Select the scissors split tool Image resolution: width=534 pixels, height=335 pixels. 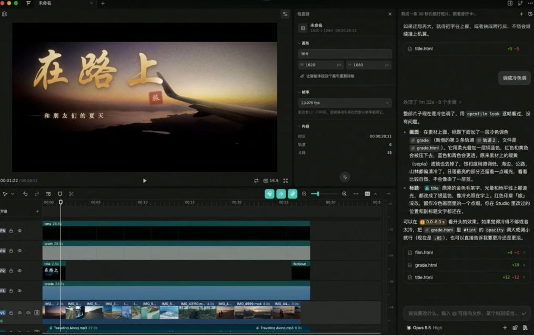coord(71,194)
